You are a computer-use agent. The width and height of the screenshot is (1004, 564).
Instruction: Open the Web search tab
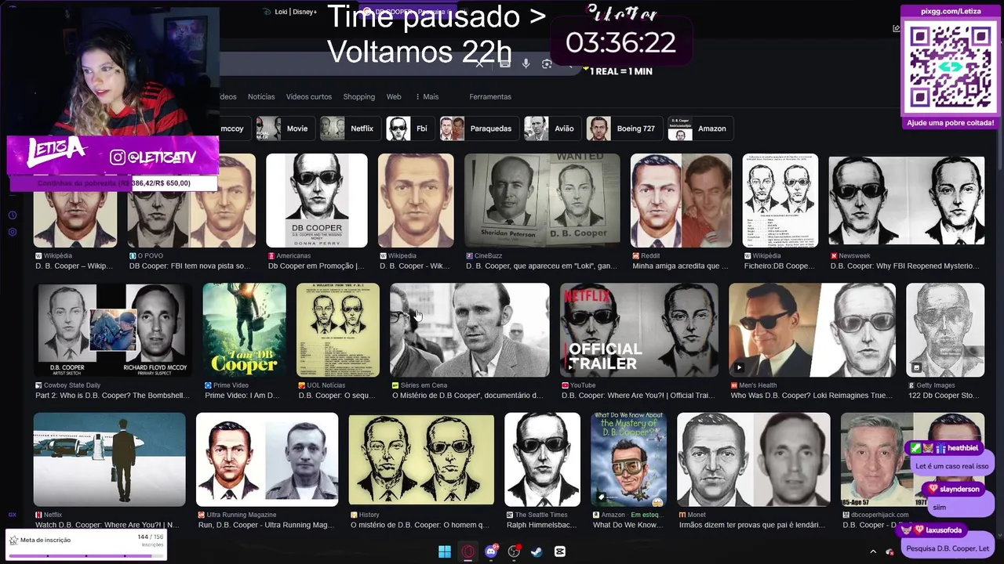click(394, 96)
